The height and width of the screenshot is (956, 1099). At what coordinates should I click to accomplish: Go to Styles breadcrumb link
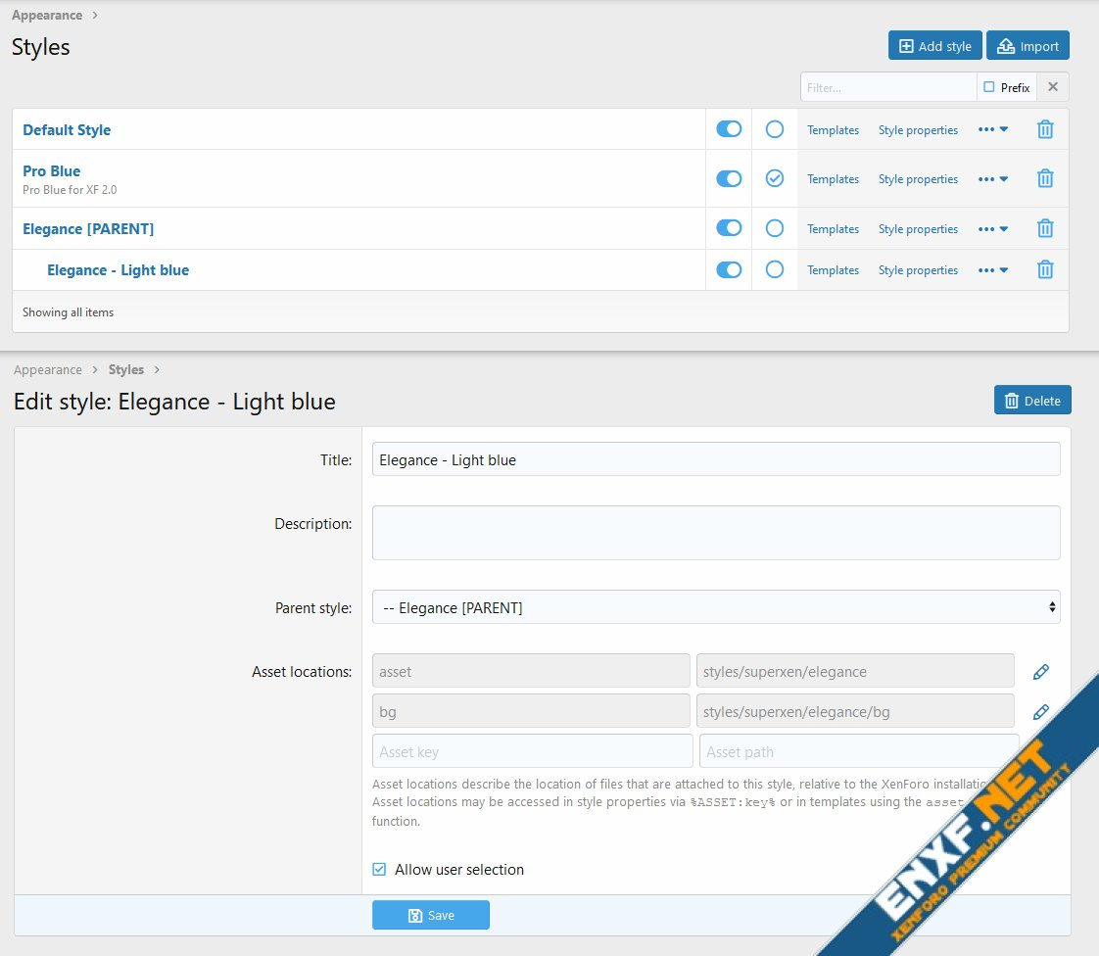[x=126, y=369]
